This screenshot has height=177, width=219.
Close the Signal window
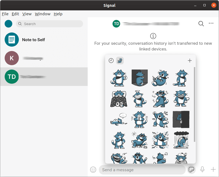point(214,5)
